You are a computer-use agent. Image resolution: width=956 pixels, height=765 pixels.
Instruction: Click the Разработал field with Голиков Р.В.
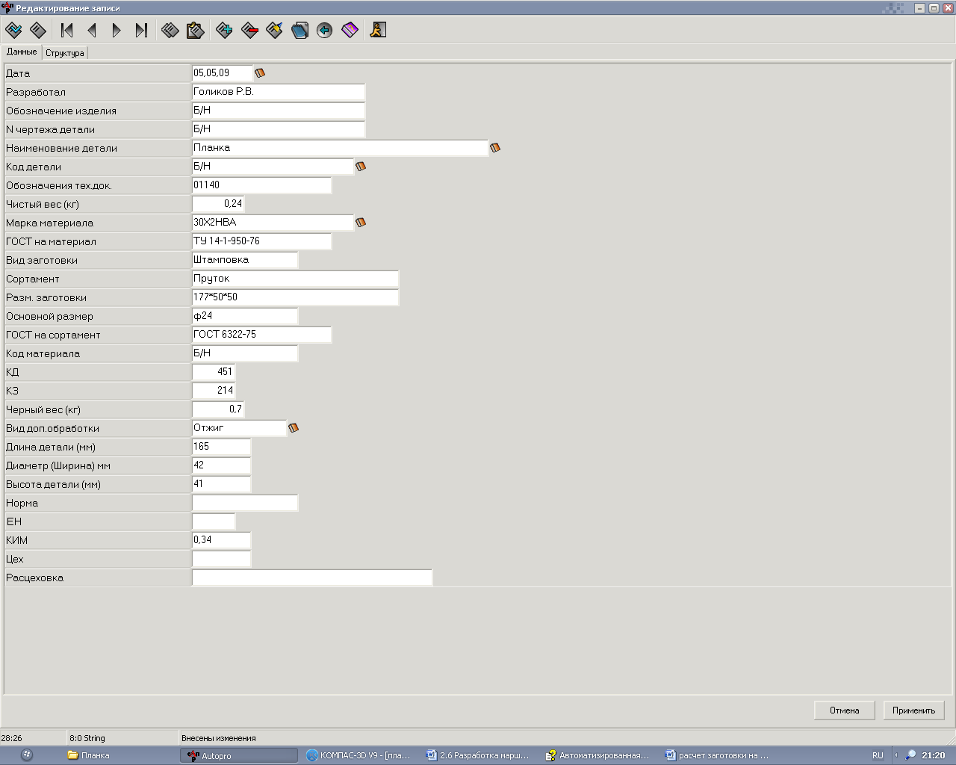(x=279, y=92)
